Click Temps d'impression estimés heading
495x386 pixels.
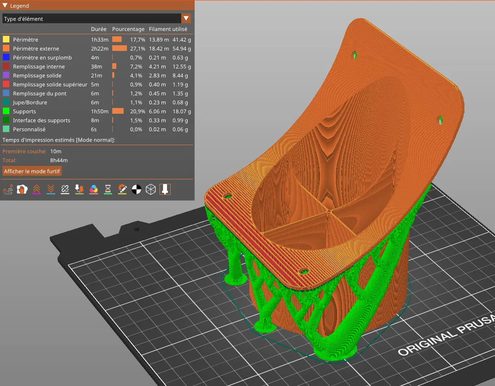(59, 140)
